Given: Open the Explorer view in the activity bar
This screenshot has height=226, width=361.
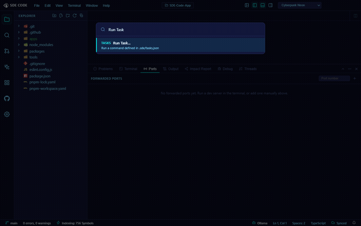Looking at the screenshot, I should click(x=7, y=20).
